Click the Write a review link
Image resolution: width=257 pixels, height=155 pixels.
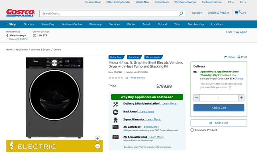point(138,78)
